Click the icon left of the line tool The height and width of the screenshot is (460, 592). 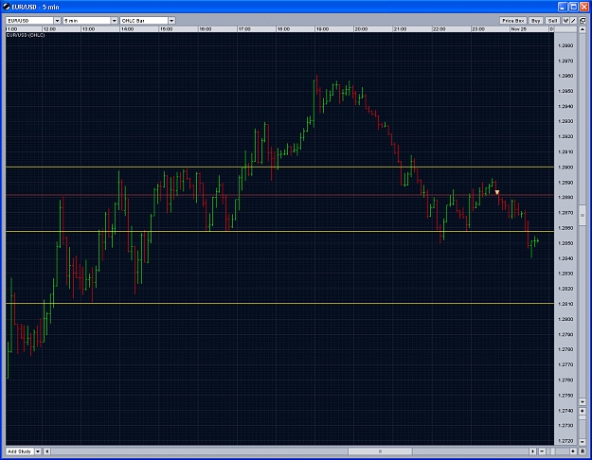pyautogui.click(x=565, y=21)
